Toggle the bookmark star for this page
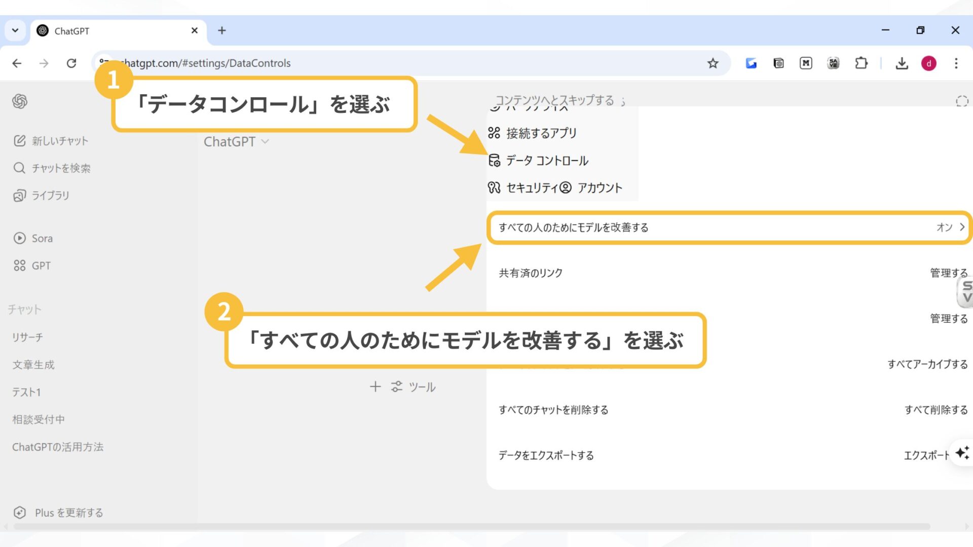The image size is (973, 547). tap(713, 63)
